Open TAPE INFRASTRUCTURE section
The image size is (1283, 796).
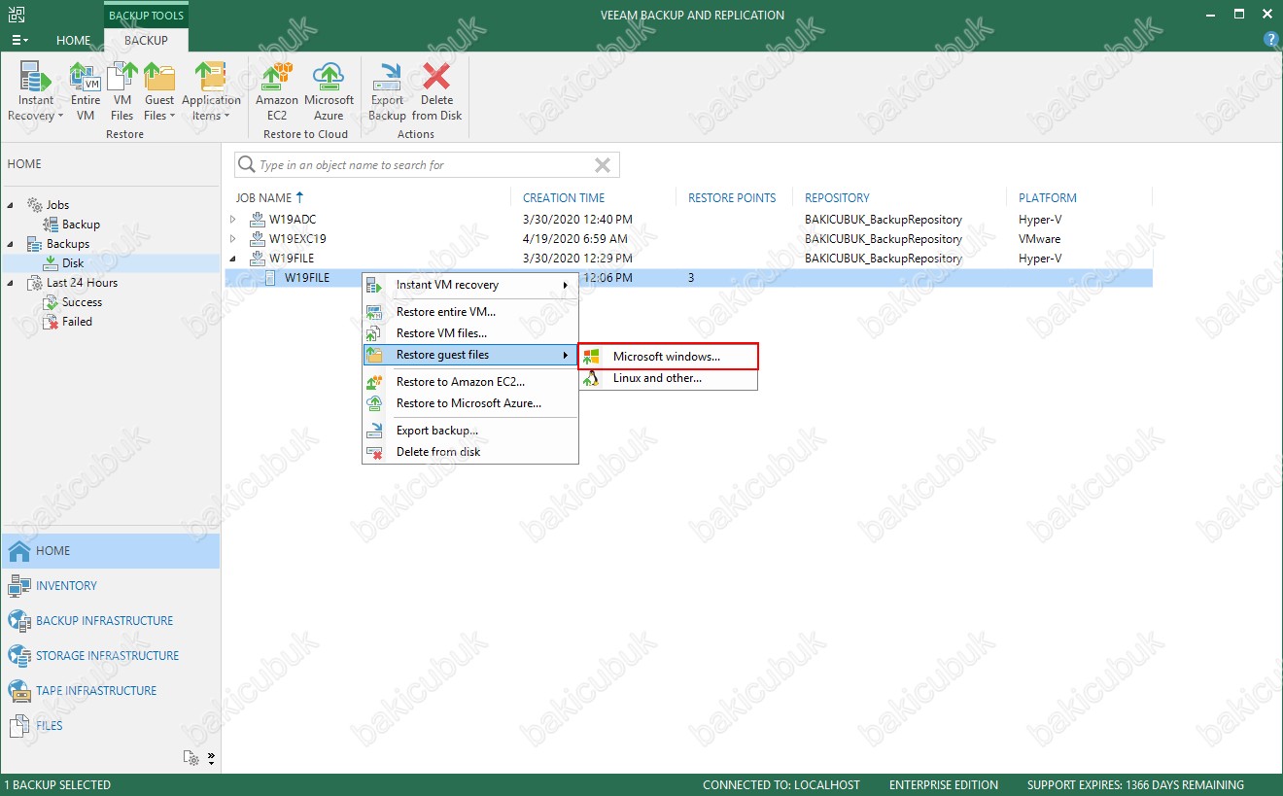point(110,691)
